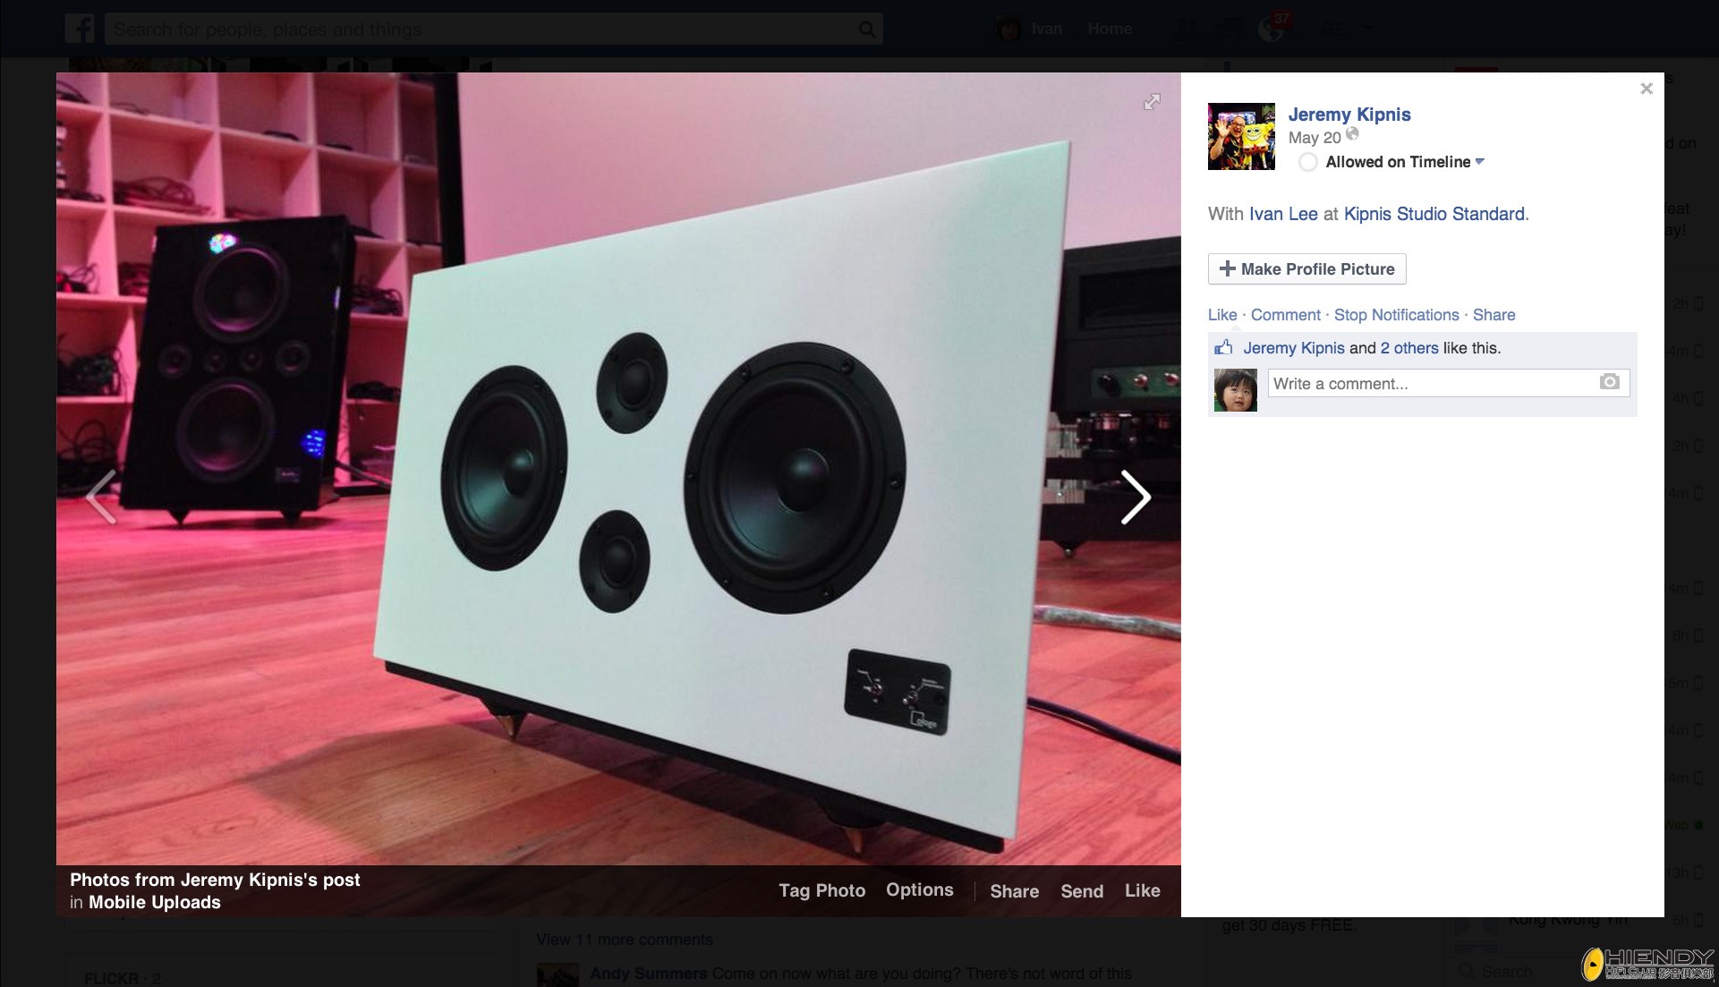
Task: Open the photo Options menu
Action: click(x=919, y=889)
